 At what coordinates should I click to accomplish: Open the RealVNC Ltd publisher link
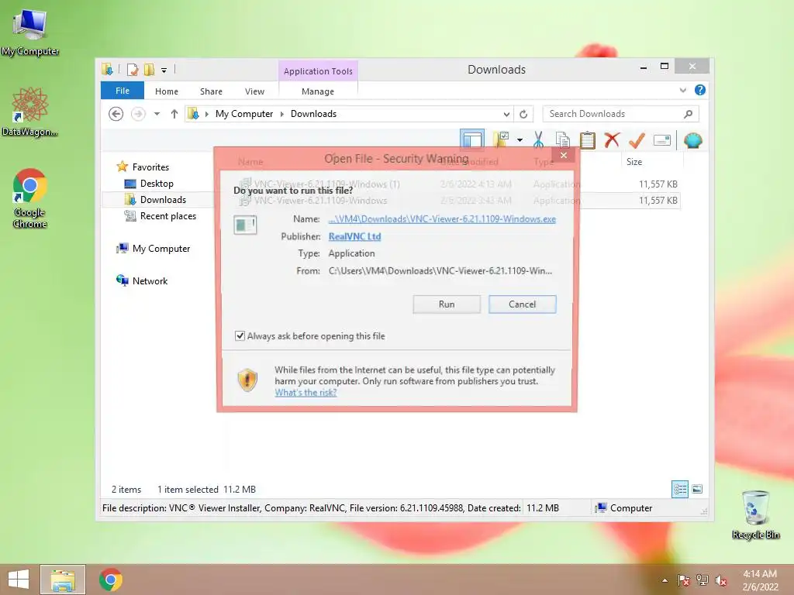click(x=354, y=236)
